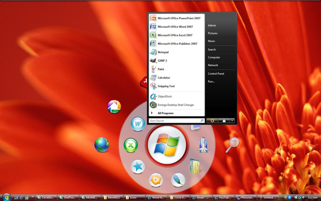Click the magnifying glass icon beside the dock

pyautogui.click(x=233, y=145)
